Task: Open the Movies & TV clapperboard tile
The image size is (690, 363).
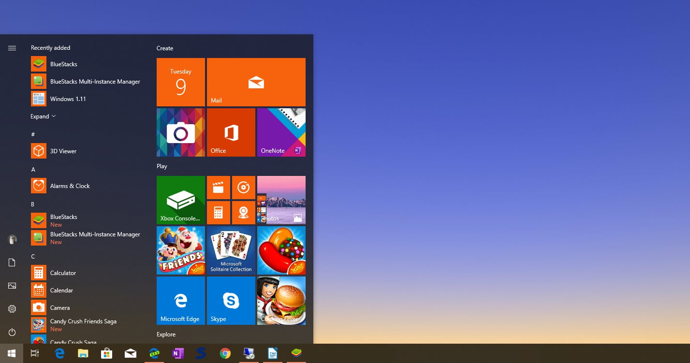Action: (x=219, y=188)
